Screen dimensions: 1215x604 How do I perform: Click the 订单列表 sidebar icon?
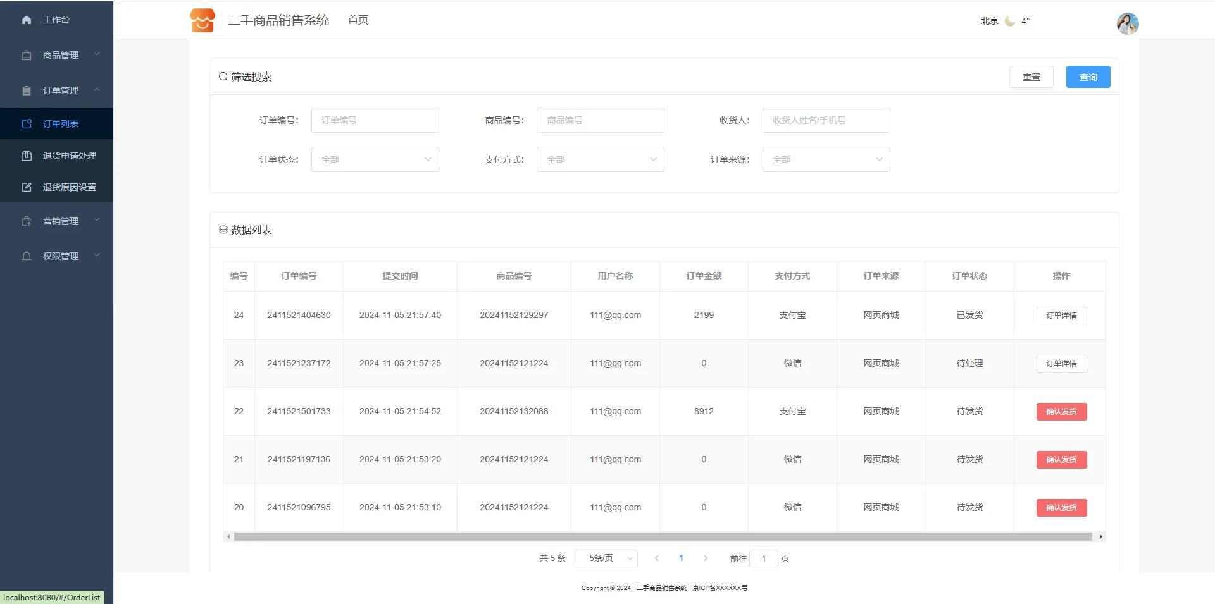pyautogui.click(x=27, y=124)
